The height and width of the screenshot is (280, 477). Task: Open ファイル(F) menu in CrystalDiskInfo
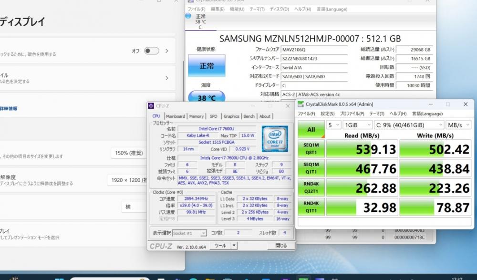tap(196, 9)
